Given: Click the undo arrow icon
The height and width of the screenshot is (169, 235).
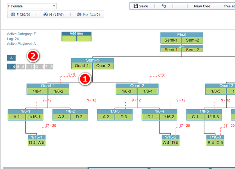Looking at the screenshot, I should tap(164, 6).
